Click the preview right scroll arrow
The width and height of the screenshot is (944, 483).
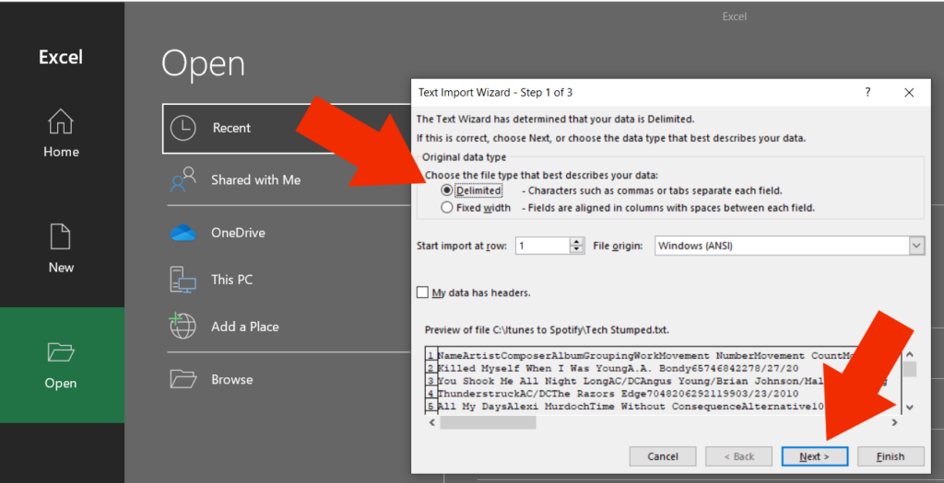pyautogui.click(x=894, y=423)
